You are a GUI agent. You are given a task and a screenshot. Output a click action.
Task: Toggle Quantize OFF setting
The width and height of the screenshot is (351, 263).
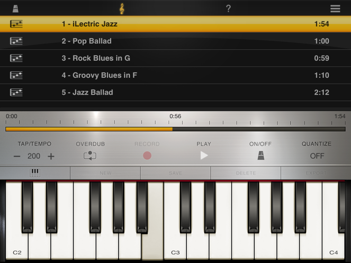(x=317, y=156)
